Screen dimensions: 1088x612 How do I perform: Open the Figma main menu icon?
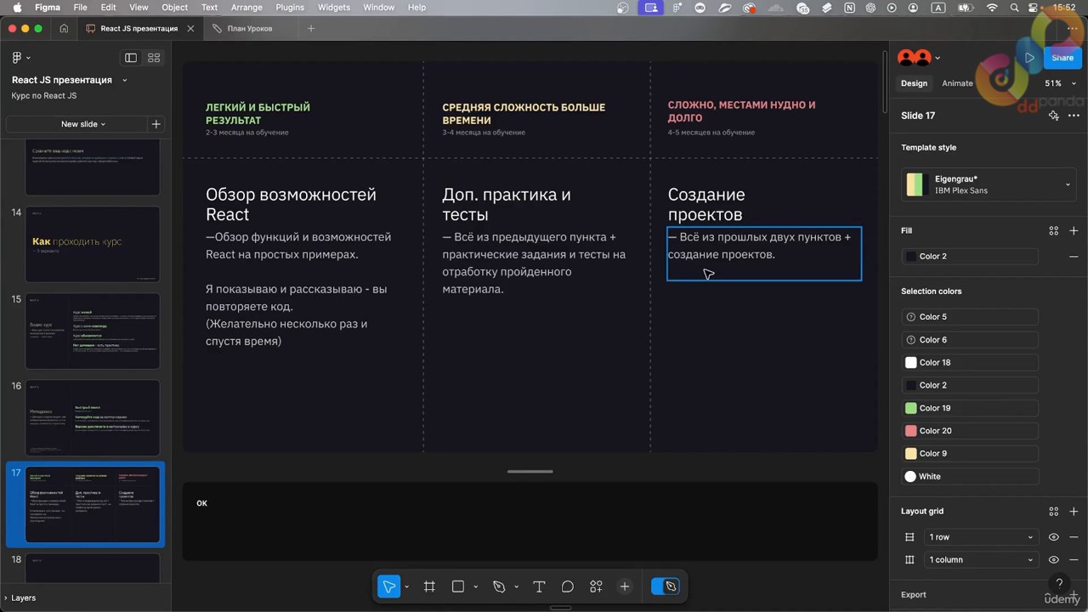pyautogui.click(x=20, y=58)
